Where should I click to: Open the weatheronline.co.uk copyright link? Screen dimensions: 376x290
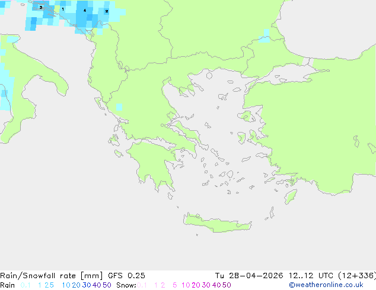coord(326,285)
